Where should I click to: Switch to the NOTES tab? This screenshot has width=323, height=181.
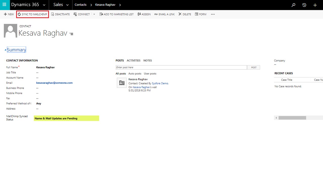pos(148,61)
